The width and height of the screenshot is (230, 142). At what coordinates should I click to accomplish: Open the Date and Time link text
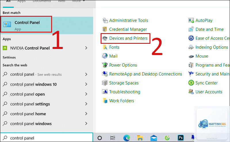pyautogui.click(x=210, y=29)
